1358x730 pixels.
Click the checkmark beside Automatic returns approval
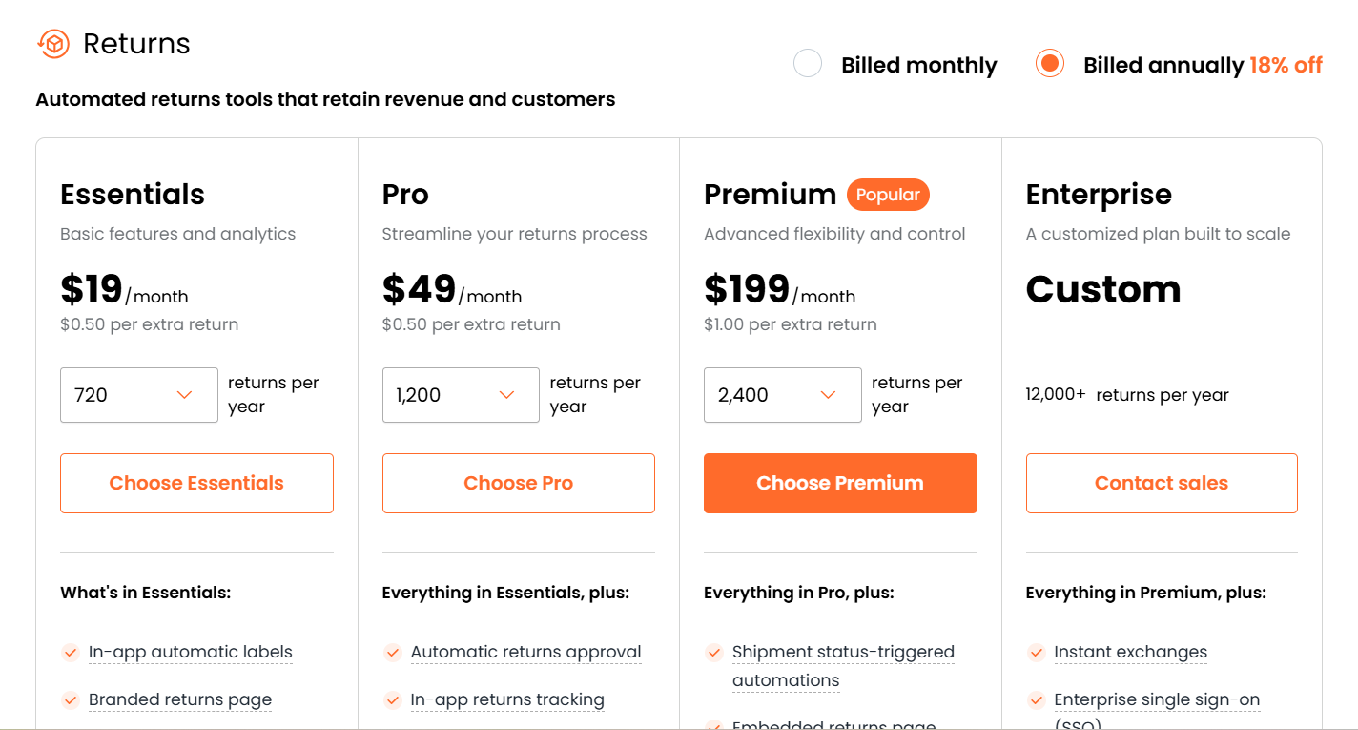pyautogui.click(x=392, y=652)
